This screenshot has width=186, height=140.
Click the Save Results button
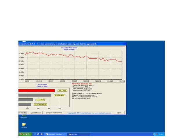click(x=23, y=113)
